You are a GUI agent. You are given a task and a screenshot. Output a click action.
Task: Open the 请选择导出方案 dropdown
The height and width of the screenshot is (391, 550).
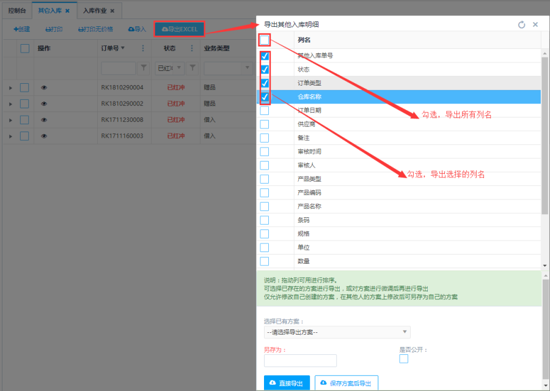(x=337, y=332)
